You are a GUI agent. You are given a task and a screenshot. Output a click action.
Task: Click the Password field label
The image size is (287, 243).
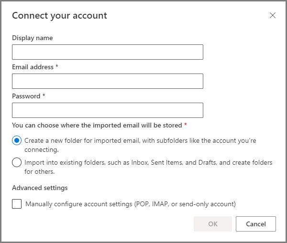[26, 96]
